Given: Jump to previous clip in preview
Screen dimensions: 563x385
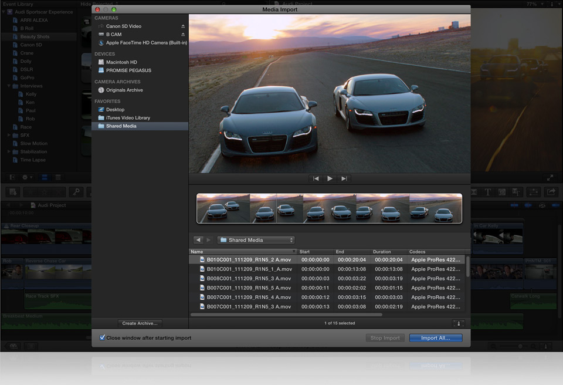Looking at the screenshot, I should point(316,178).
